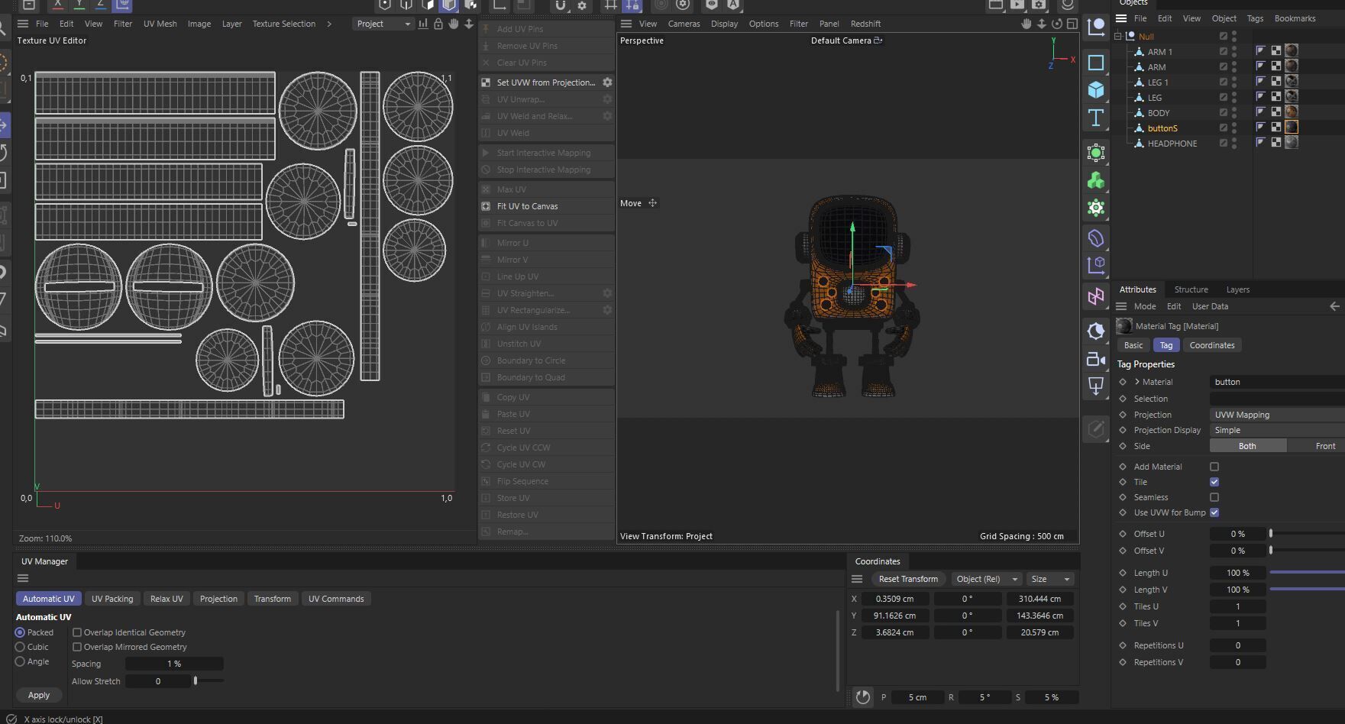1345x724 pixels.
Task: Click the pink Symmetry icon
Action: click(1096, 296)
